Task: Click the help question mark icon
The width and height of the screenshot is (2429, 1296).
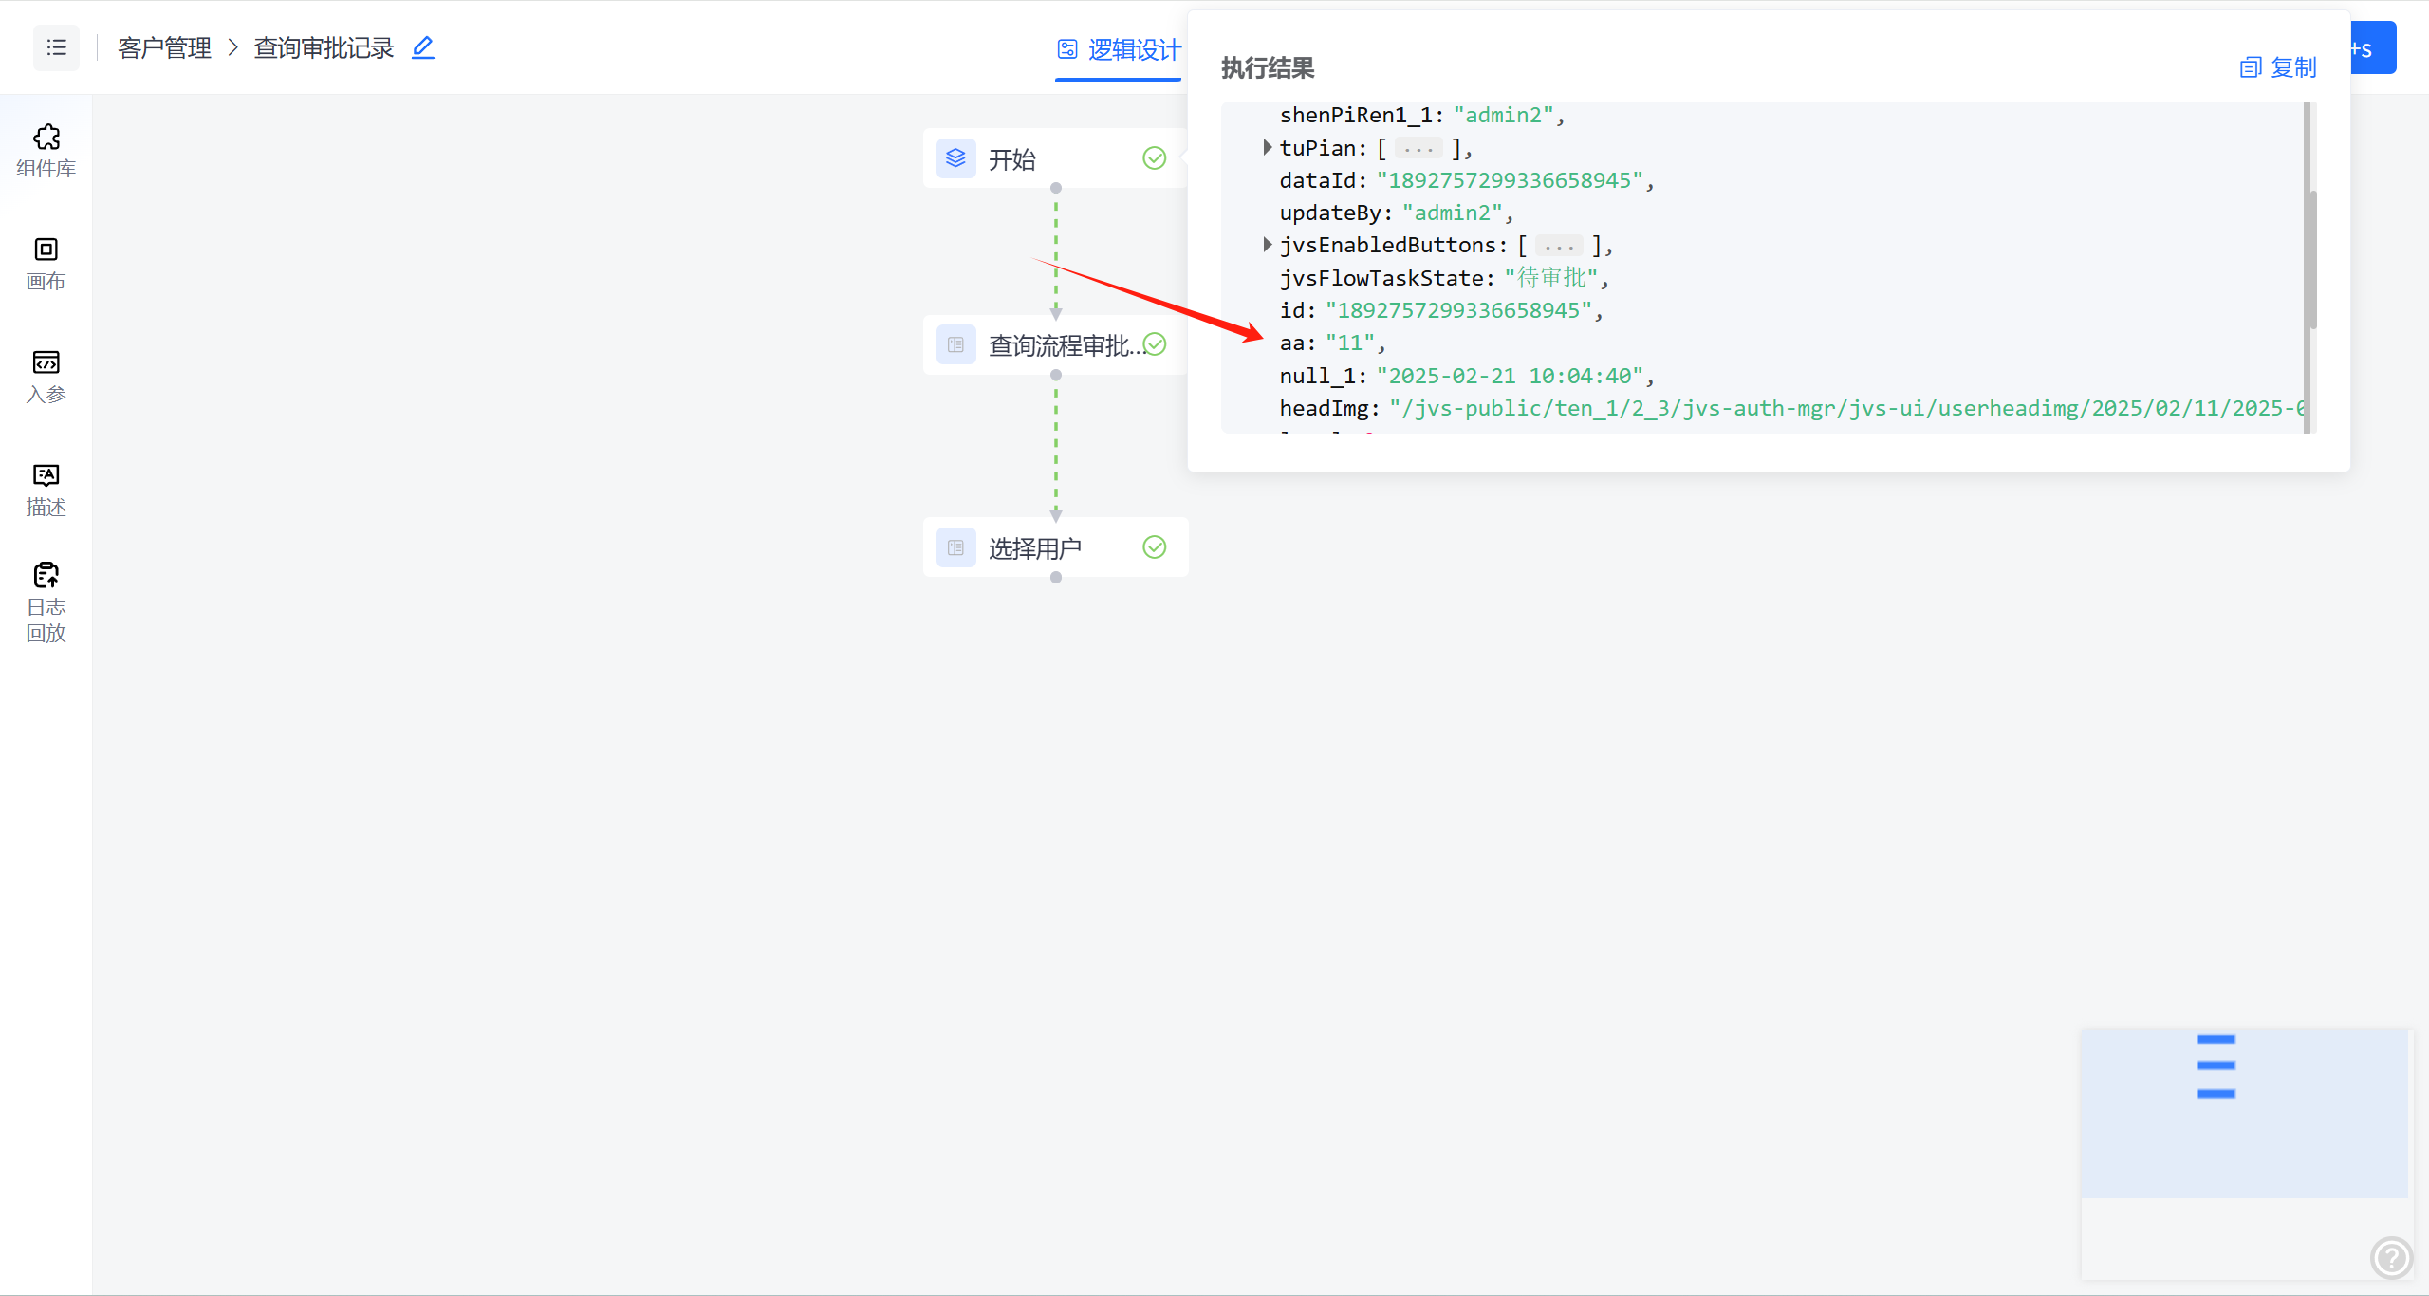Action: point(2390,1258)
